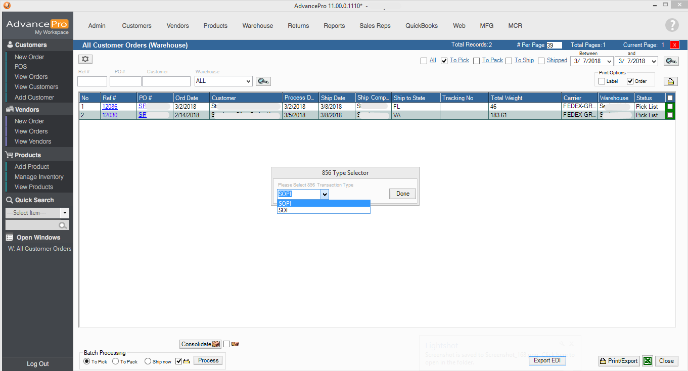Open help with the question mark icon
The height and width of the screenshot is (371, 688).
coord(672,25)
